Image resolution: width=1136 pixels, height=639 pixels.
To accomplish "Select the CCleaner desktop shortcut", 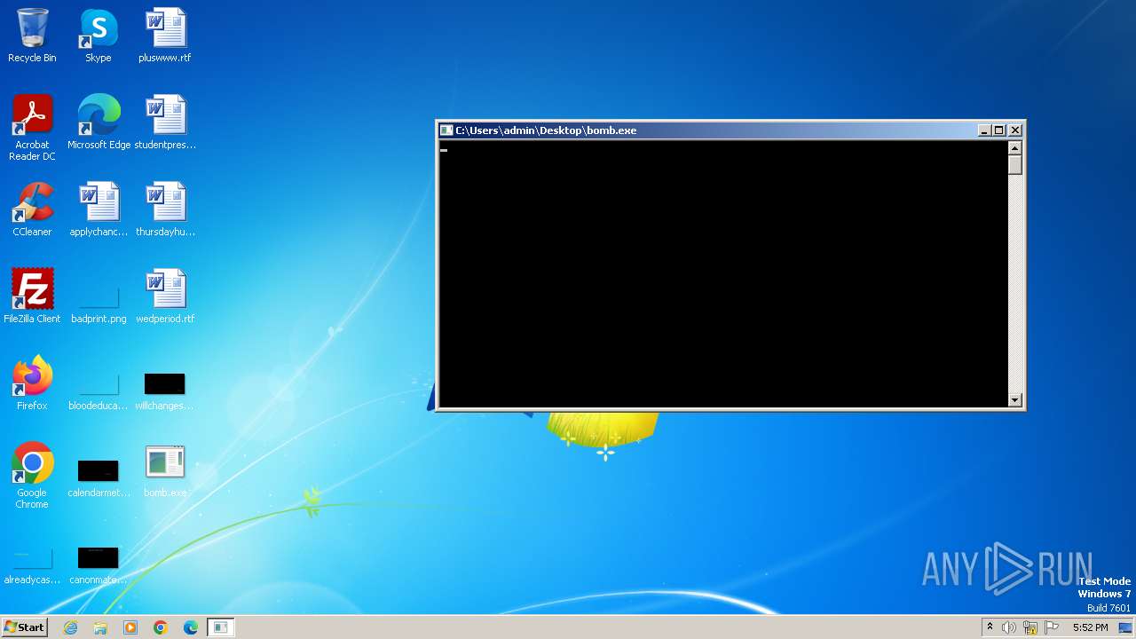I will (32, 209).
